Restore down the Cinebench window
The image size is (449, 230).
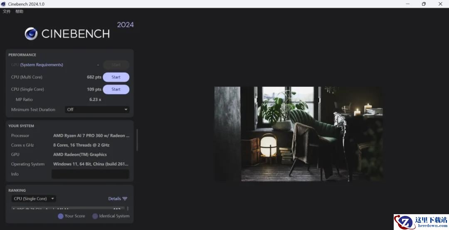pos(424,4)
